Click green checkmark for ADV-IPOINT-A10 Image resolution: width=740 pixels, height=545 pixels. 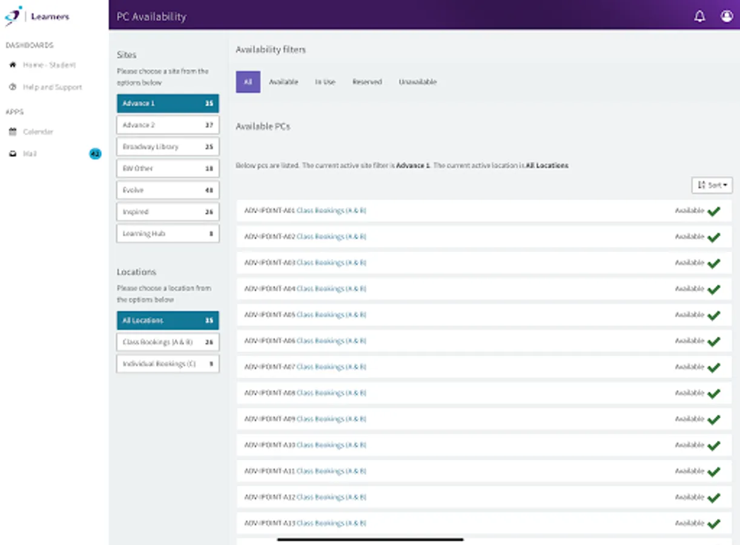click(714, 445)
